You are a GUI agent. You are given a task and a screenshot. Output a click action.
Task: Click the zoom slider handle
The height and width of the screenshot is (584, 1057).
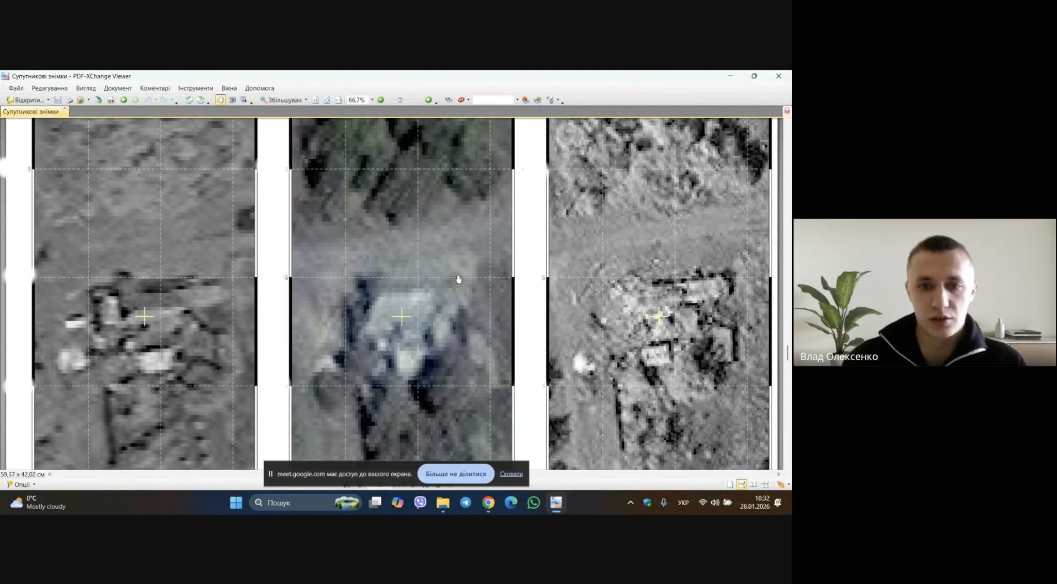point(400,100)
